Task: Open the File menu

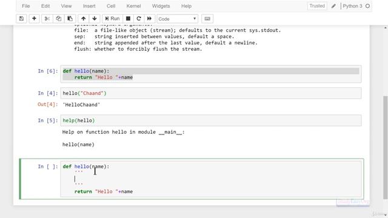Action: point(25,6)
